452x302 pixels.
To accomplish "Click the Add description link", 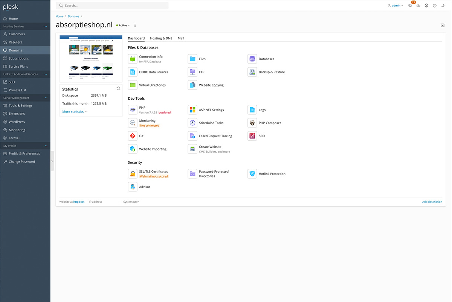I will [x=432, y=202].
